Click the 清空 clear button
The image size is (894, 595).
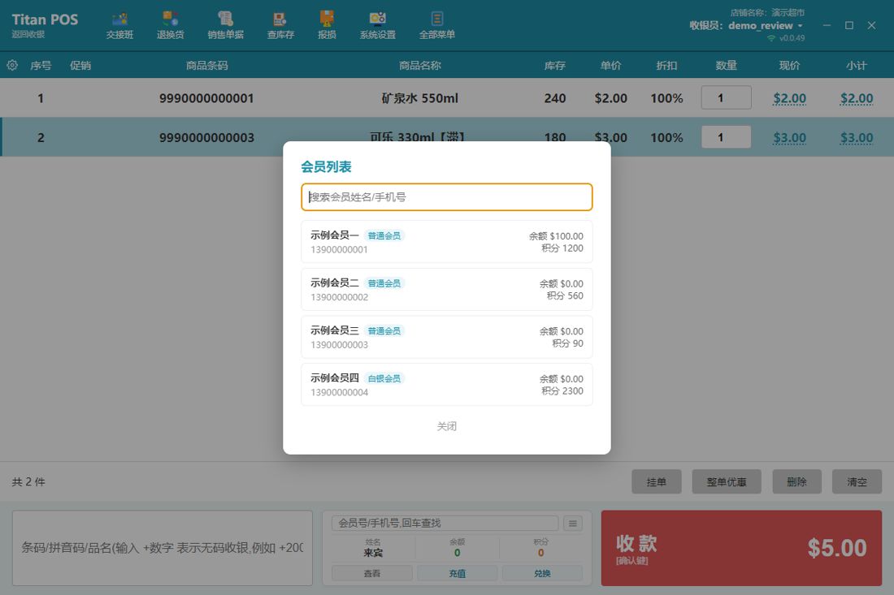pos(857,481)
